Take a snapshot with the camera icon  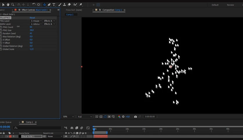pos(135,117)
